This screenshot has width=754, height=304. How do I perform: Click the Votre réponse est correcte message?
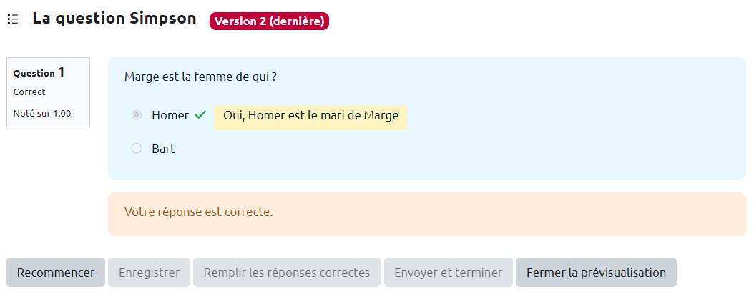(x=199, y=212)
